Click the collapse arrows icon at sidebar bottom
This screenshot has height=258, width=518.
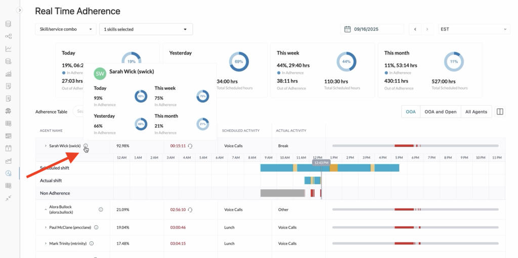(8, 198)
